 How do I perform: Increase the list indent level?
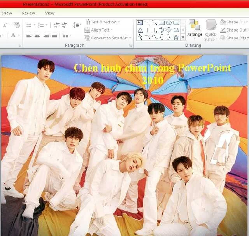pos(65,25)
